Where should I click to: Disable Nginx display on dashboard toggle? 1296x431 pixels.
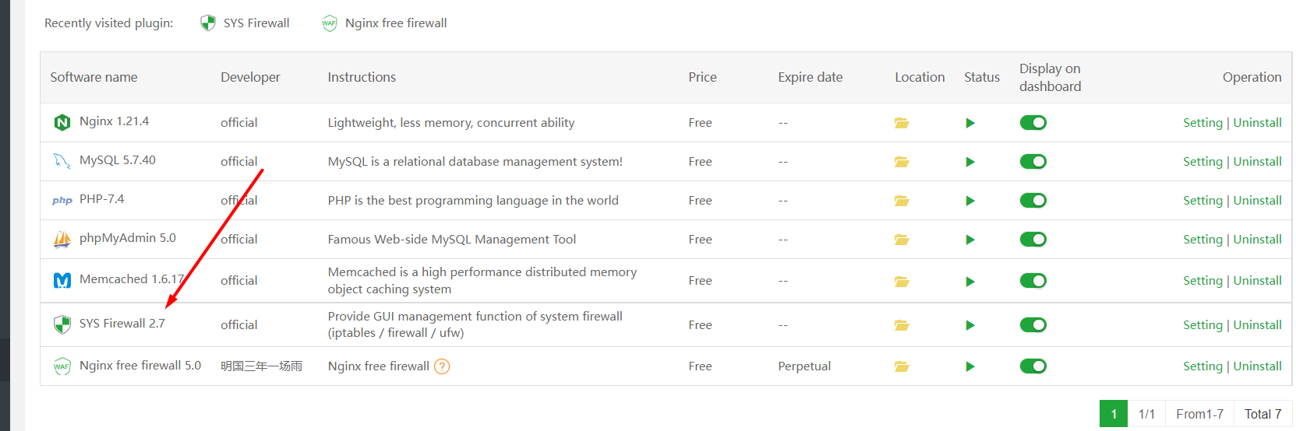1033,123
